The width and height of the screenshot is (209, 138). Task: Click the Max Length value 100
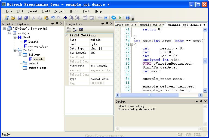[102, 53]
